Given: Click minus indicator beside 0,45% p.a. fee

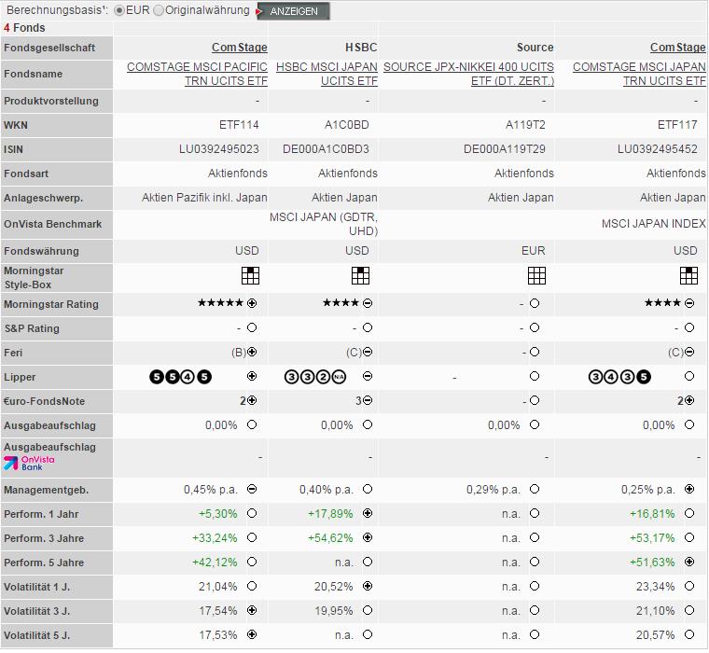Looking at the screenshot, I should pyautogui.click(x=252, y=490).
